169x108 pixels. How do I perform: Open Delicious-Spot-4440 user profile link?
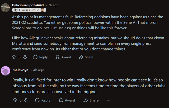(28, 5)
